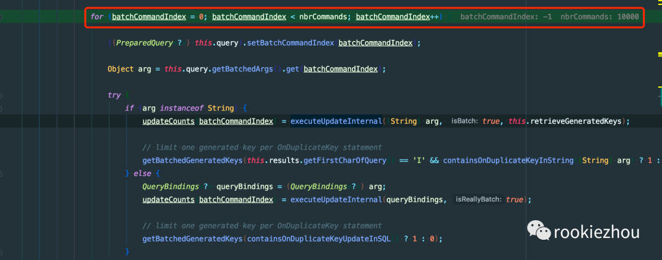Collapse the fold marker beside the if statement
Image resolution: width=662 pixels, height=260 pixels.
[1, 109]
